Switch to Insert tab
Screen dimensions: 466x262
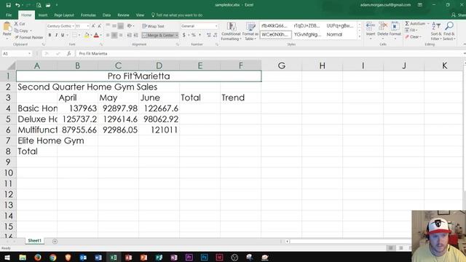coord(43,15)
